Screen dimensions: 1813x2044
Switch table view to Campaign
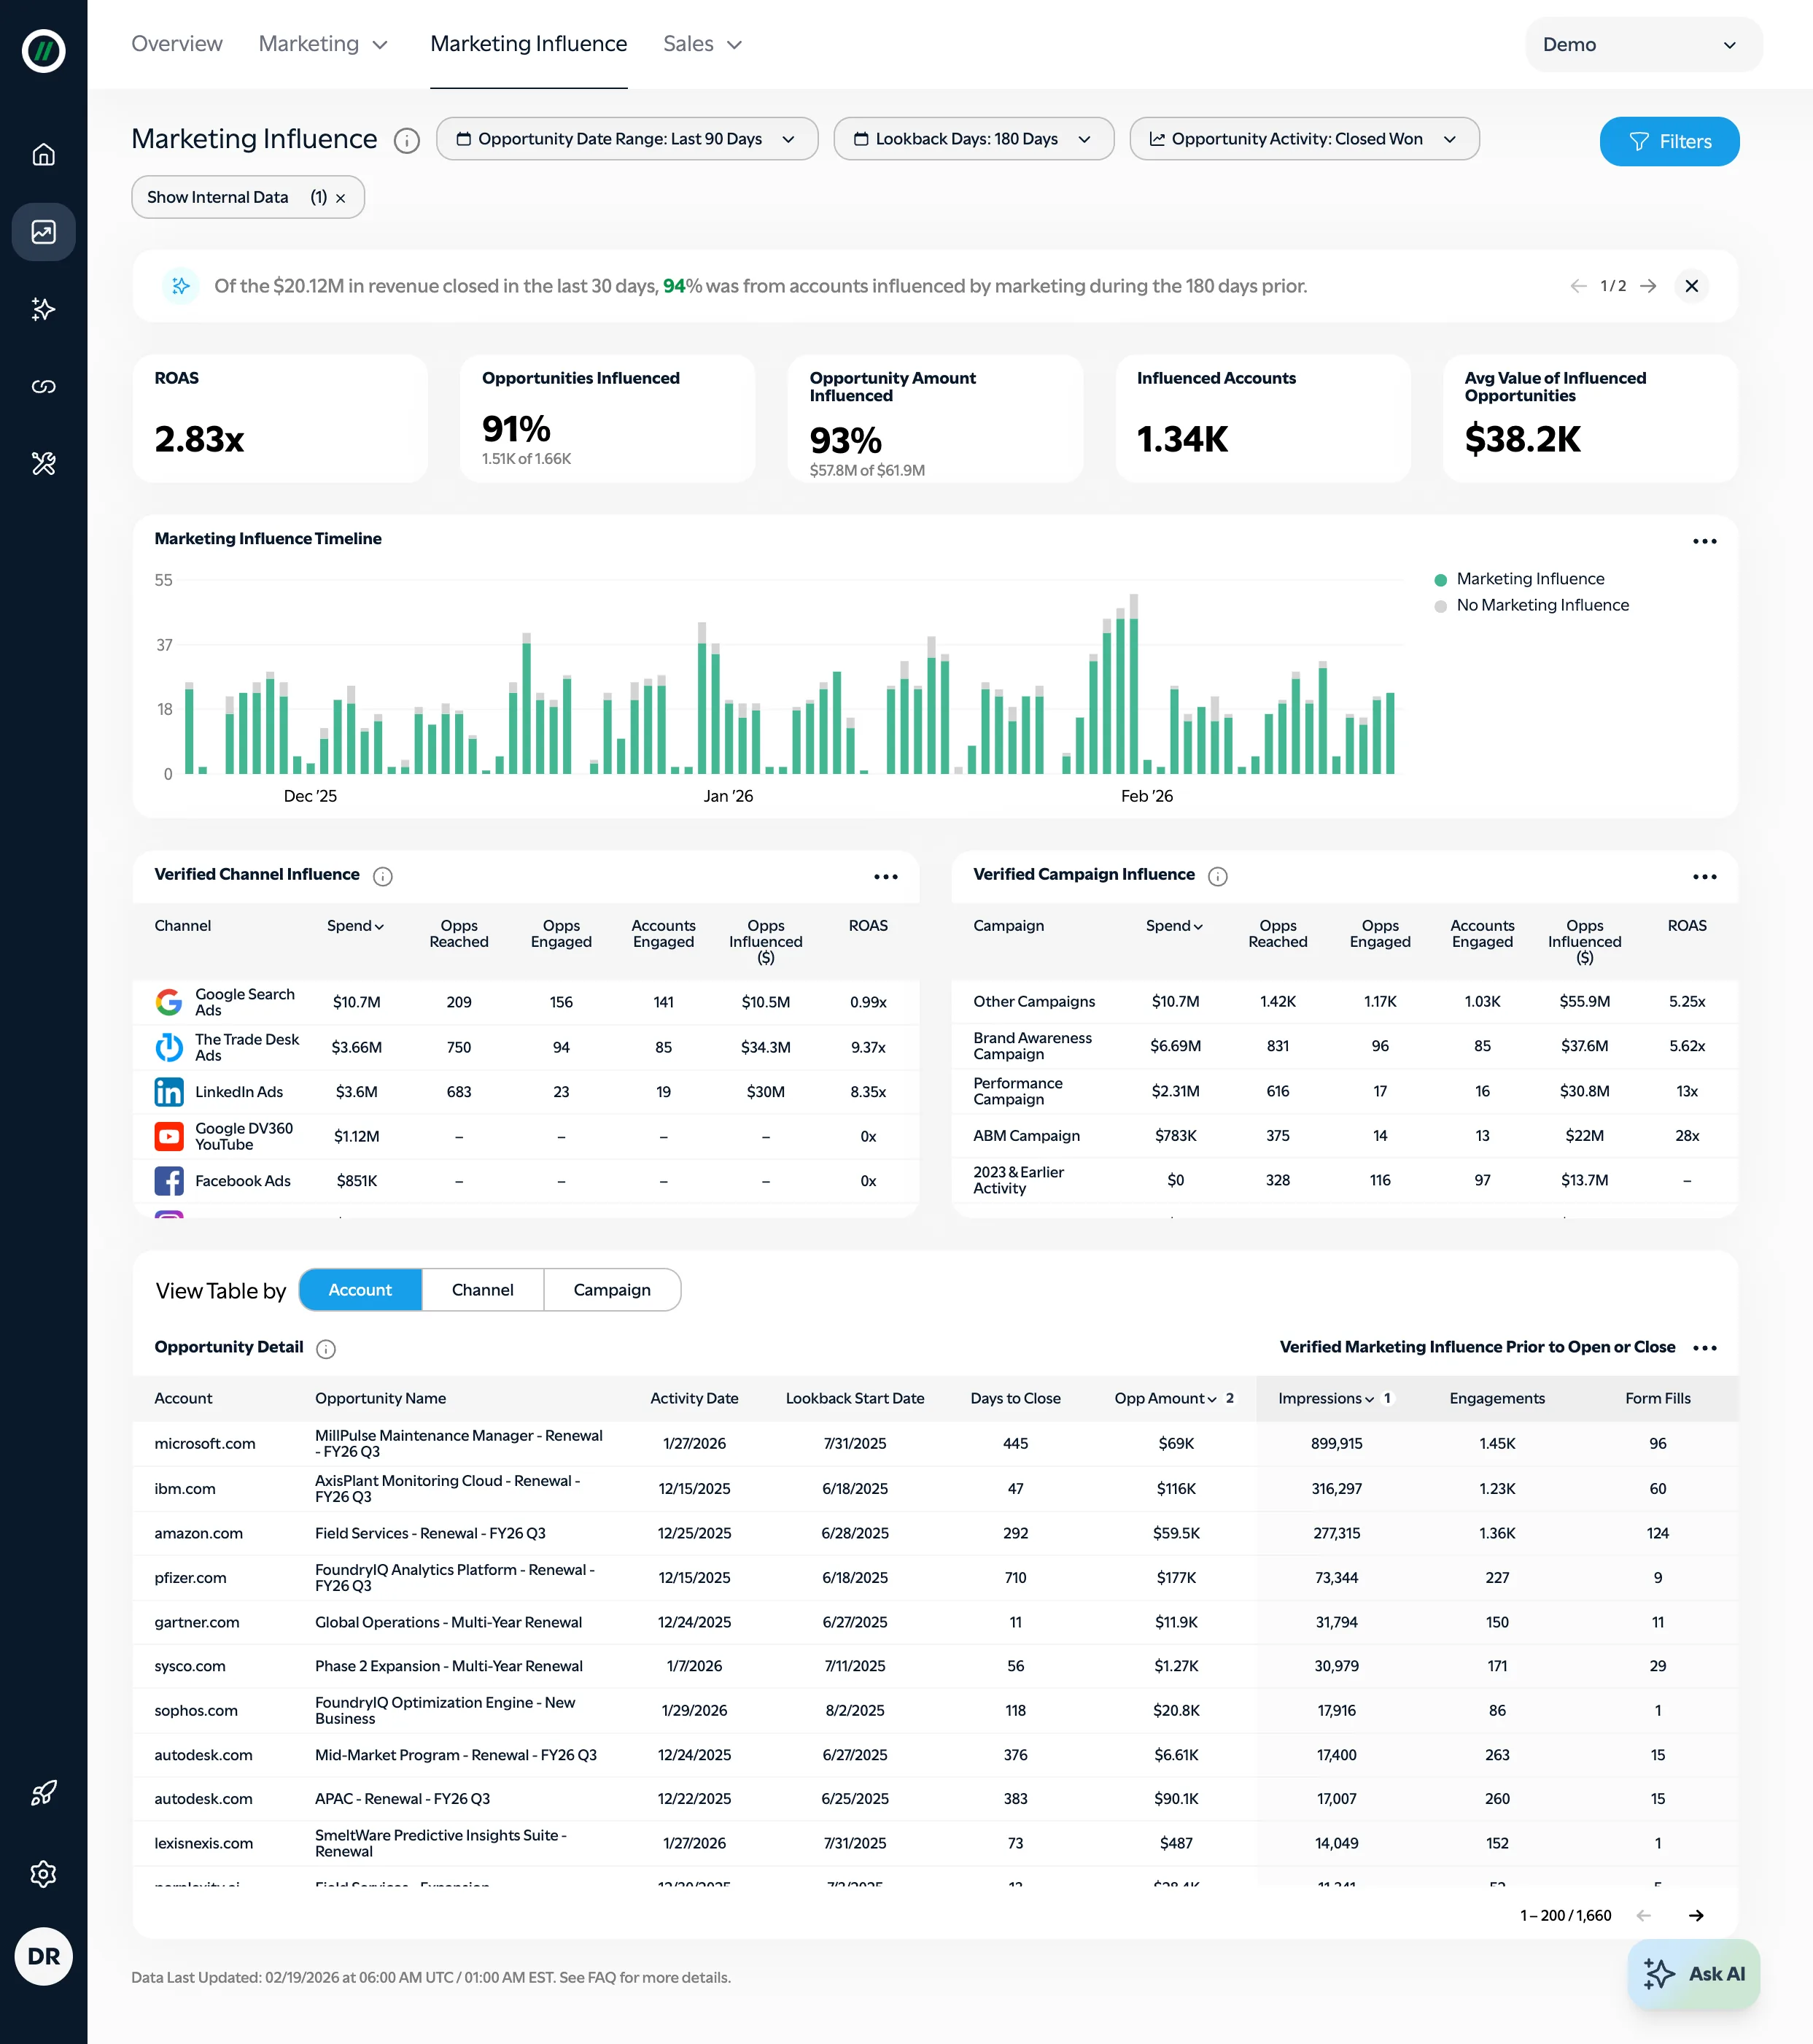(611, 1290)
